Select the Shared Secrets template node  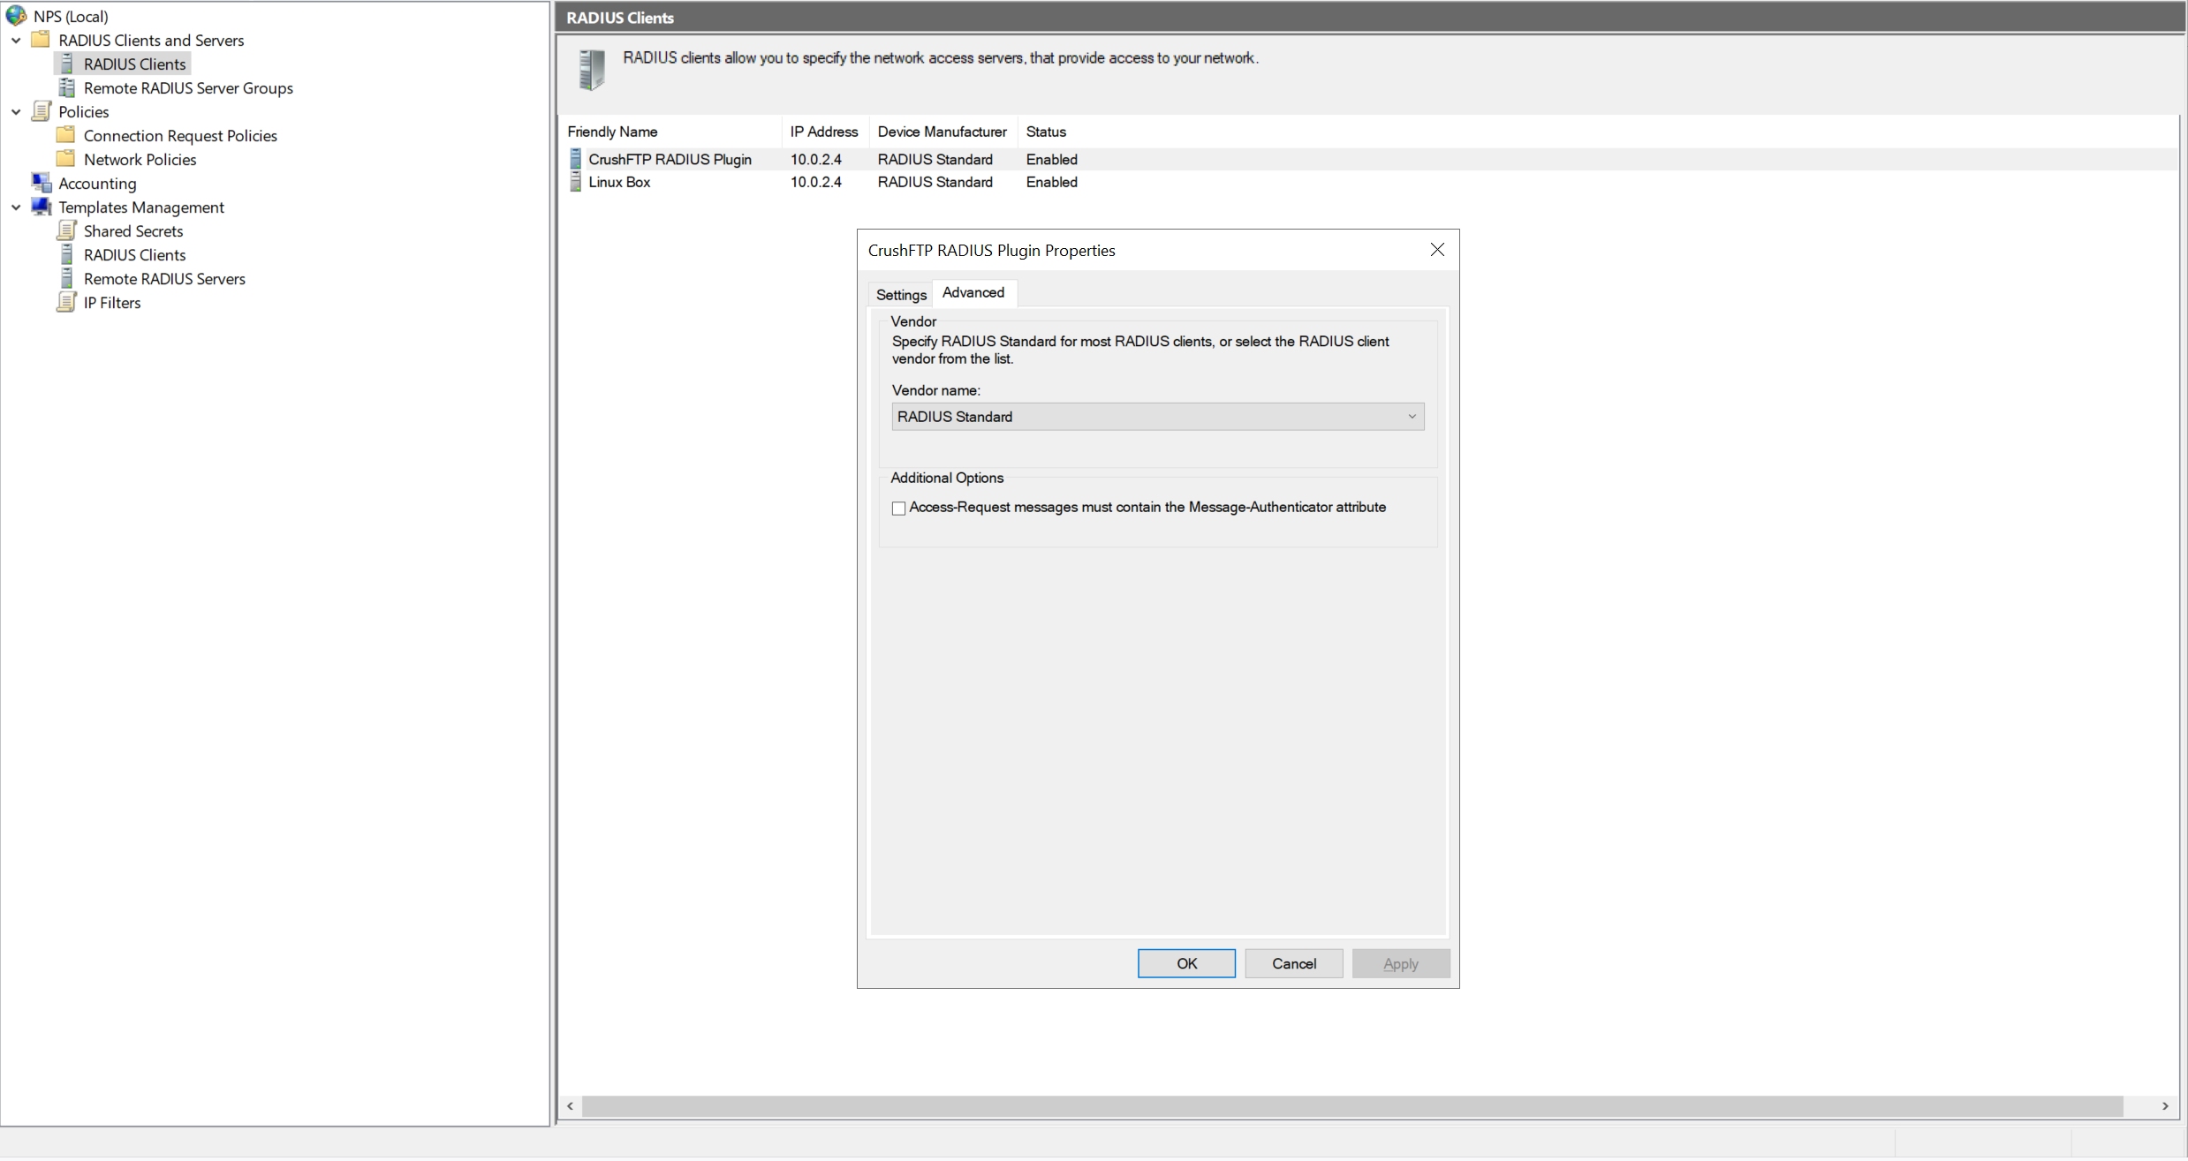point(133,230)
